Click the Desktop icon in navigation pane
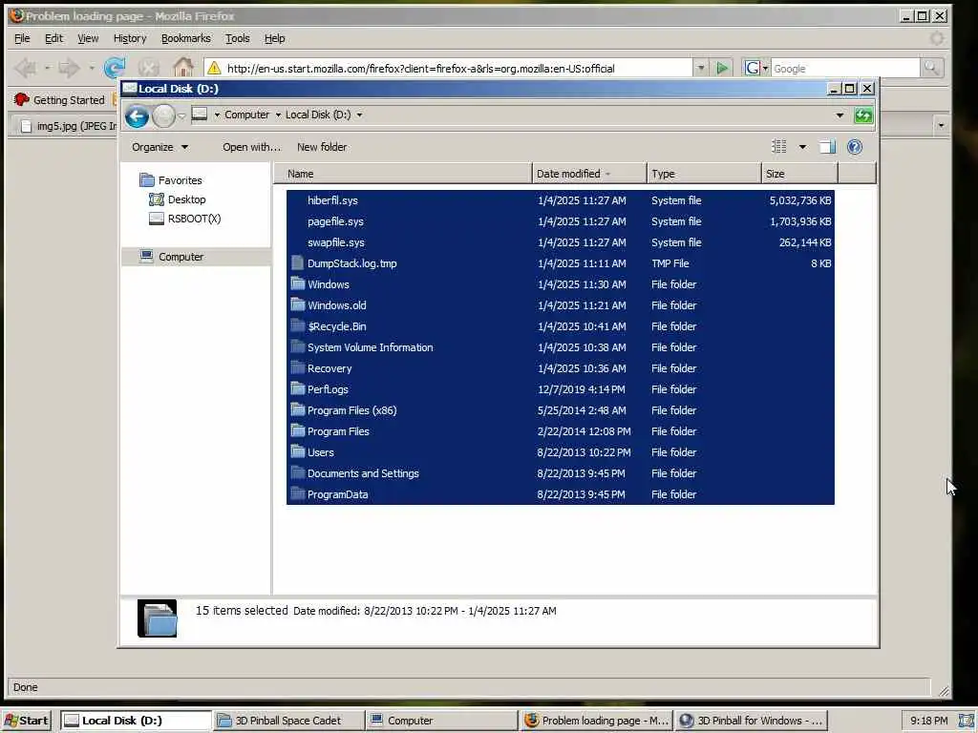 point(156,199)
